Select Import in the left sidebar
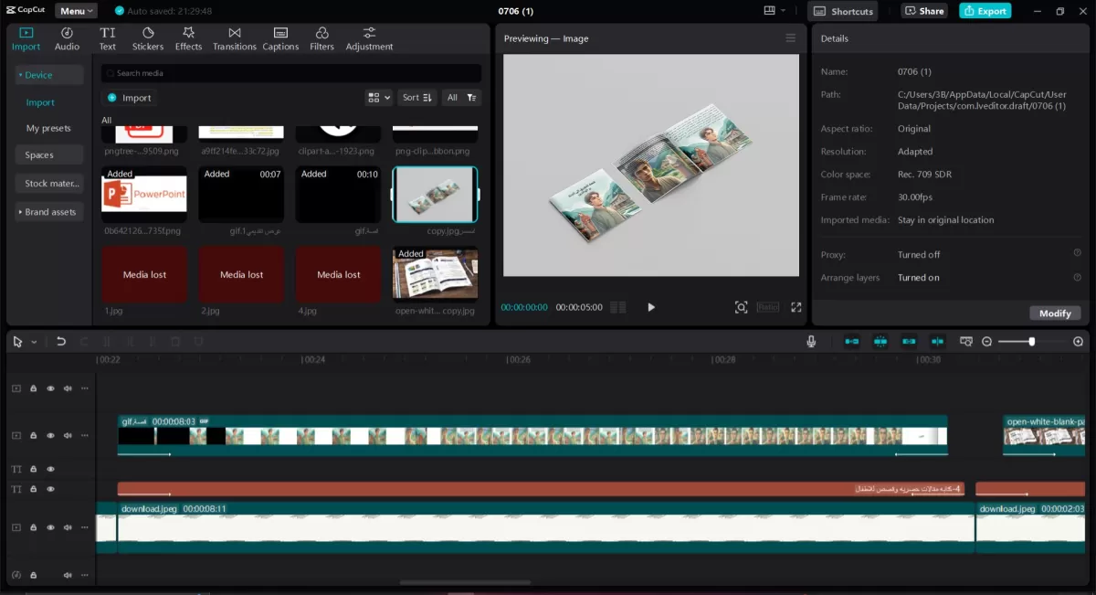The image size is (1096, 595). click(x=40, y=102)
